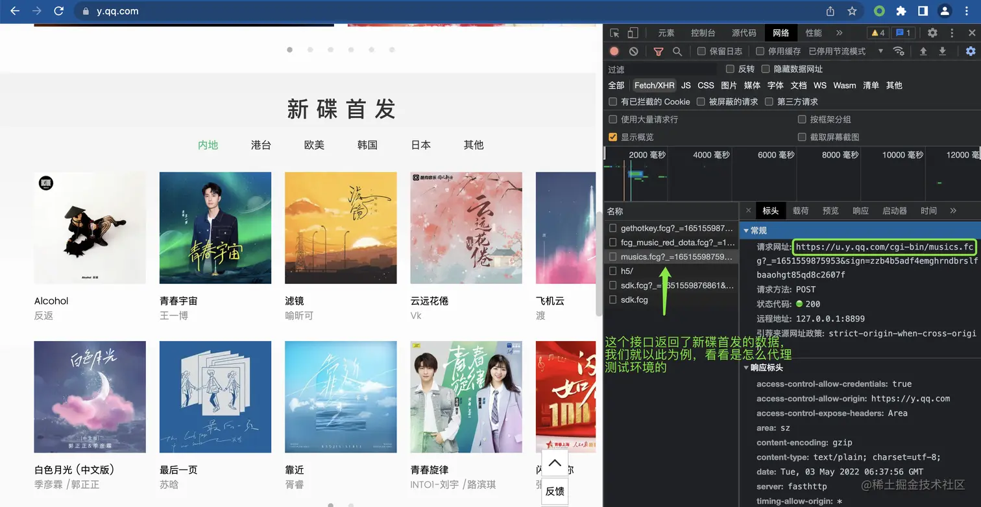Open Chrome three-dot menu
Screen dimensions: 981x507
(966, 11)
